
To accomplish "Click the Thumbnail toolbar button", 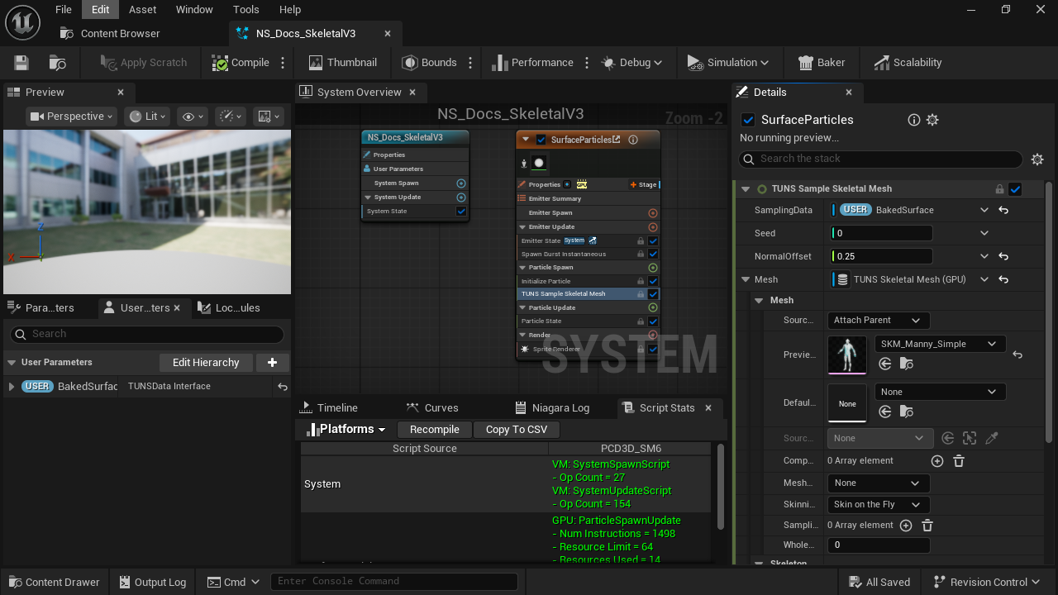I will (x=342, y=63).
